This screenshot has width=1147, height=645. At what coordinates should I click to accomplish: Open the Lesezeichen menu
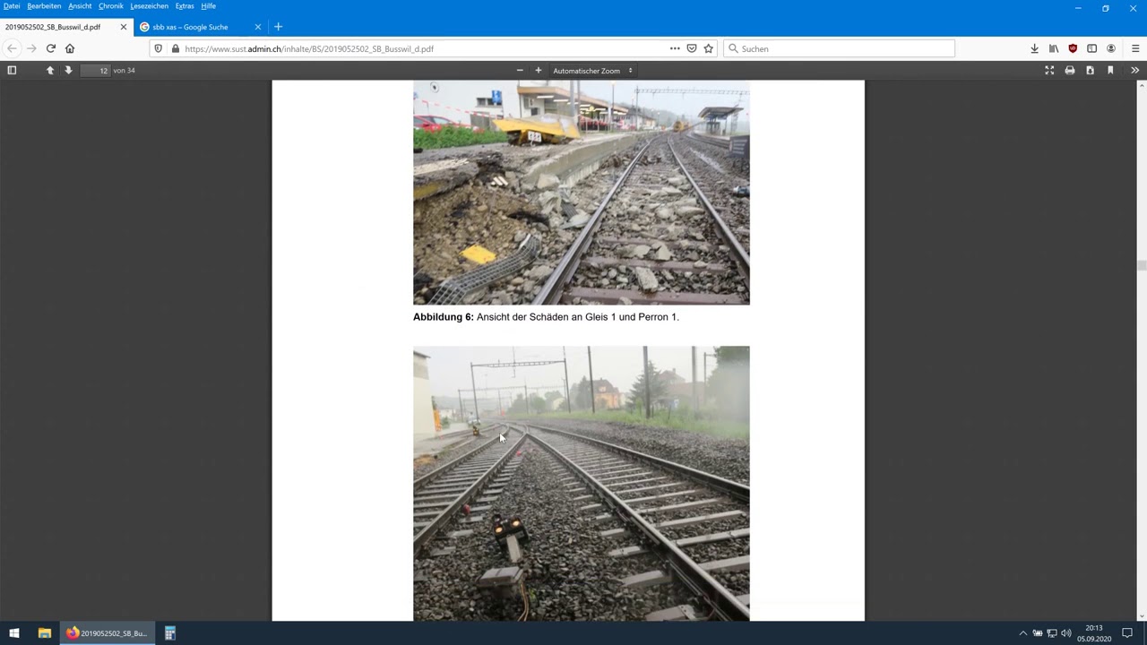pos(149,6)
